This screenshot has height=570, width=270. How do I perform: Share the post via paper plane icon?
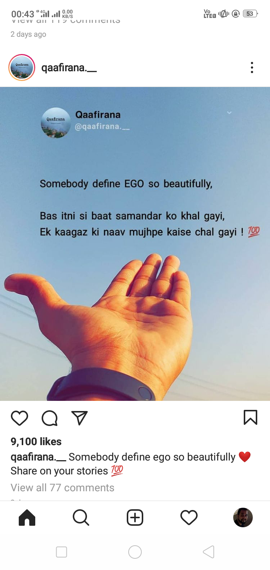click(x=79, y=418)
